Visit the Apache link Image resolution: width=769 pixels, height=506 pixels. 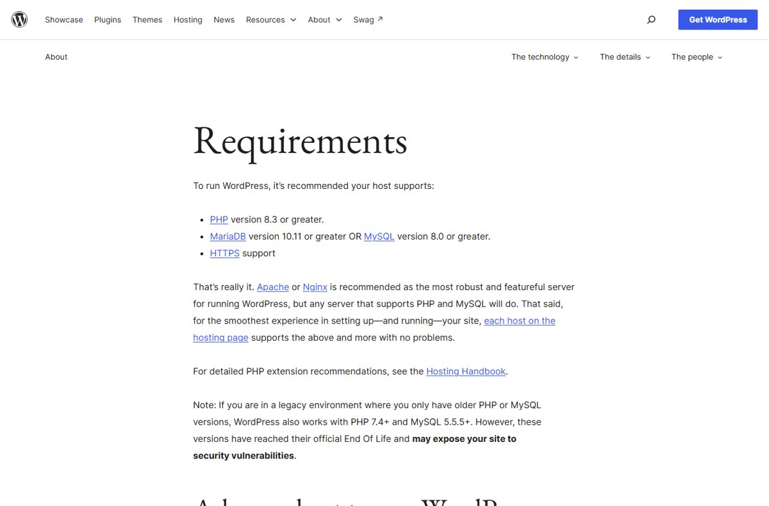coord(273,287)
